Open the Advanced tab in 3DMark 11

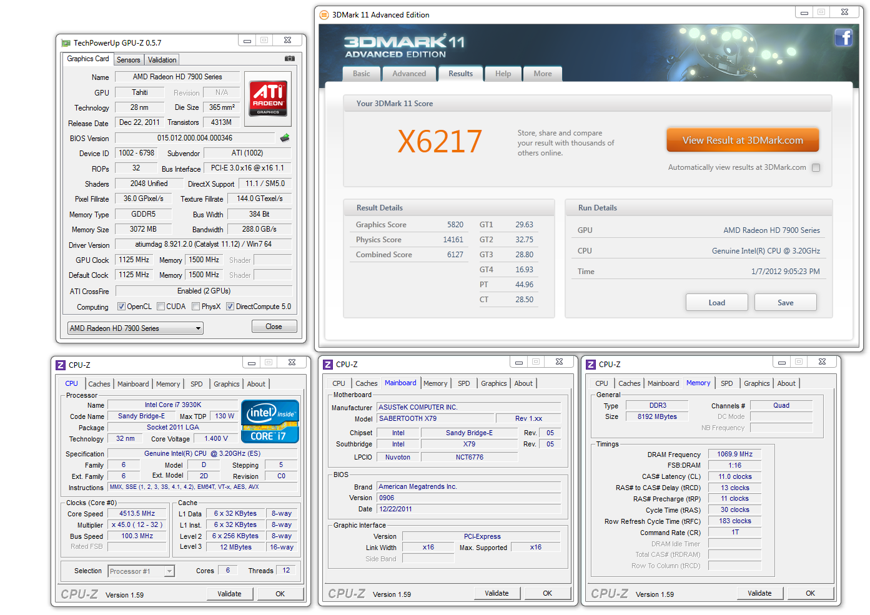409,74
